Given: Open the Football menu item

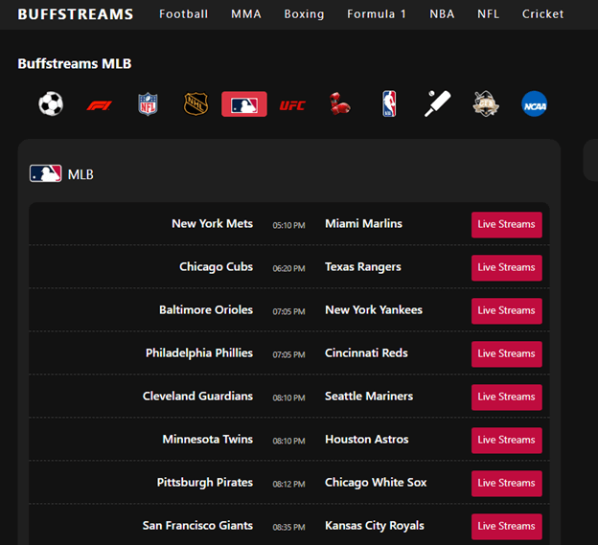Looking at the screenshot, I should [x=183, y=14].
